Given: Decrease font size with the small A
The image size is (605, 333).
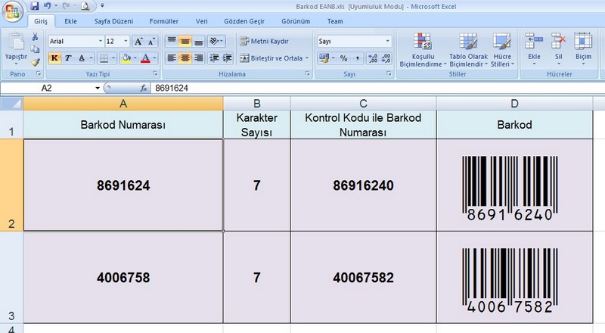Looking at the screenshot, I should 151,42.
